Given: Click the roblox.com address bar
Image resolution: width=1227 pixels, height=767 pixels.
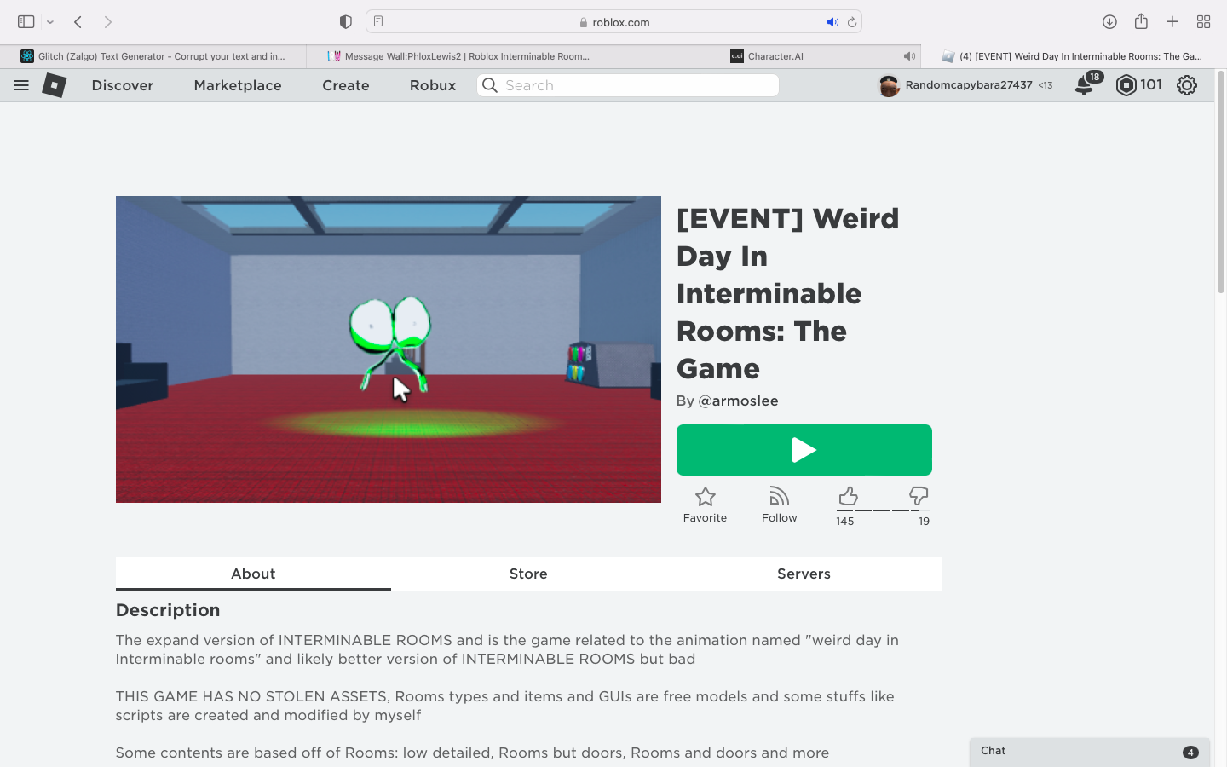Looking at the screenshot, I should (x=613, y=21).
